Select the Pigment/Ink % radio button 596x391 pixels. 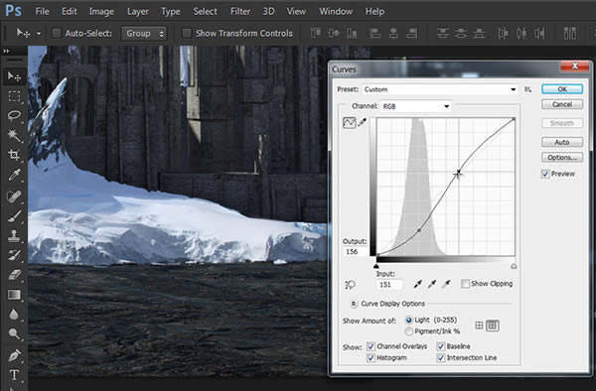click(408, 331)
